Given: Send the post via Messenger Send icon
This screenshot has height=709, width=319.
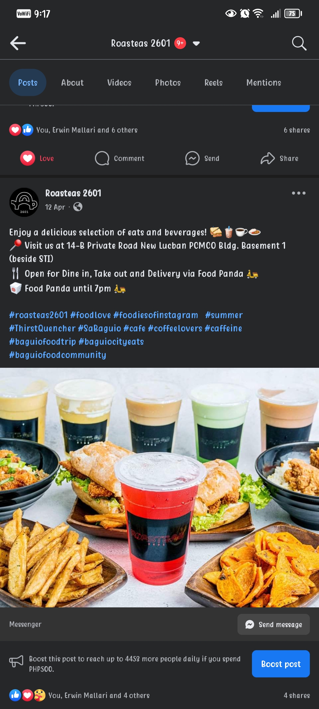Looking at the screenshot, I should click(192, 158).
